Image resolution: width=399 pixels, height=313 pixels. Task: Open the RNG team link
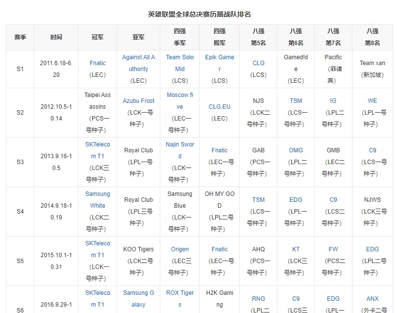pos(258,298)
